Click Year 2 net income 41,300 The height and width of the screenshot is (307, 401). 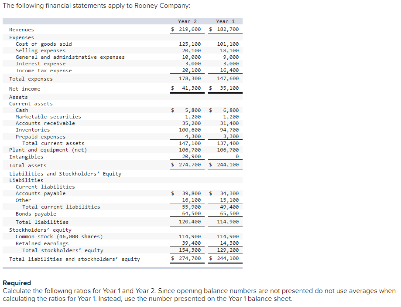coord(191,88)
